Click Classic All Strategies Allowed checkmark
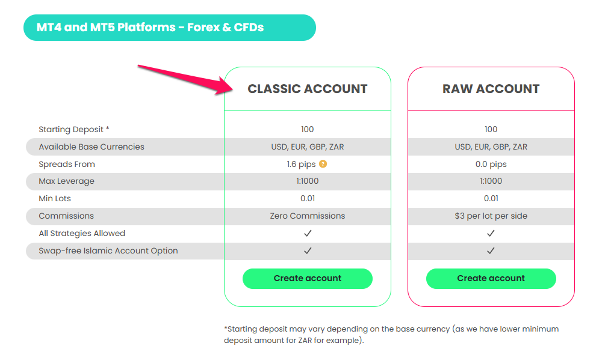Image resolution: width=608 pixels, height=358 pixels. click(x=308, y=233)
